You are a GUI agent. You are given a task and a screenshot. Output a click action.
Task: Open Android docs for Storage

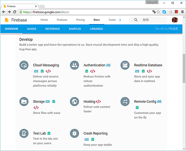click(54, 101)
